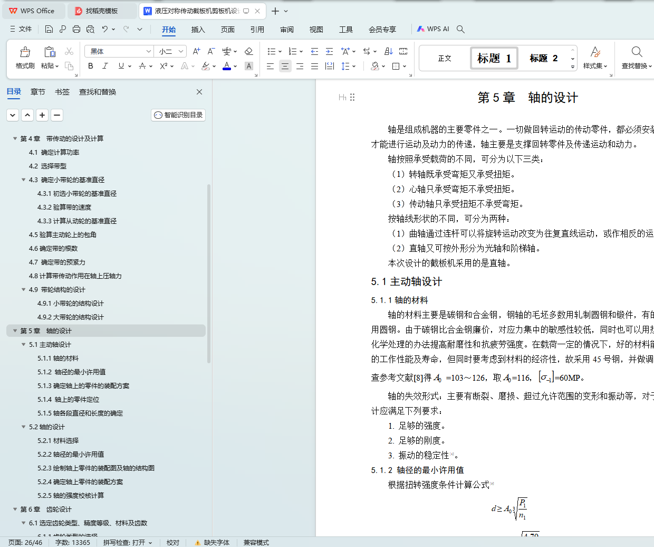Open the 审阅 ribbon tab
Image resolution: width=654 pixels, height=547 pixels.
[x=287, y=30]
